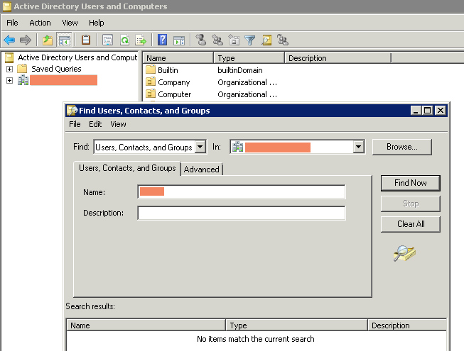Click the Filter funnel toolbar icon

point(250,40)
